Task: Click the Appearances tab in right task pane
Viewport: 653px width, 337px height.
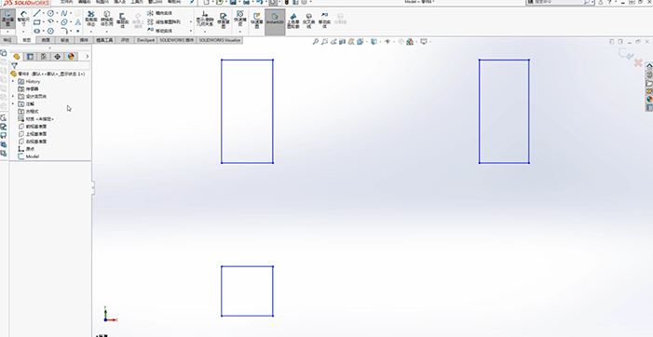Action: [x=649, y=99]
